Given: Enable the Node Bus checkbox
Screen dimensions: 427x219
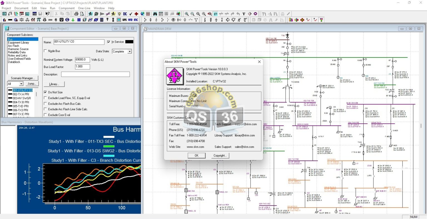Looking at the screenshot, I should 46,51.
